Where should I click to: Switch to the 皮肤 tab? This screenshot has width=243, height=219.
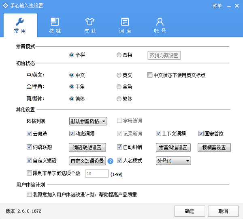90,25
